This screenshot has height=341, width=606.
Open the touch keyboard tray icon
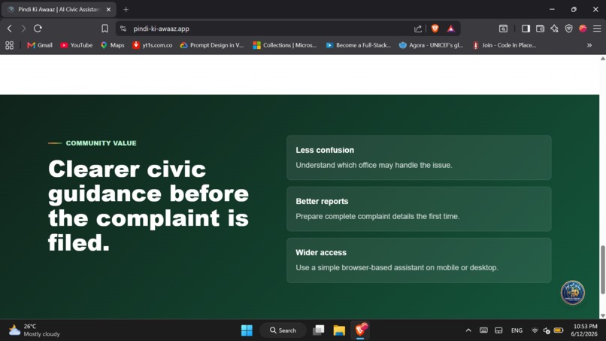coord(483,330)
